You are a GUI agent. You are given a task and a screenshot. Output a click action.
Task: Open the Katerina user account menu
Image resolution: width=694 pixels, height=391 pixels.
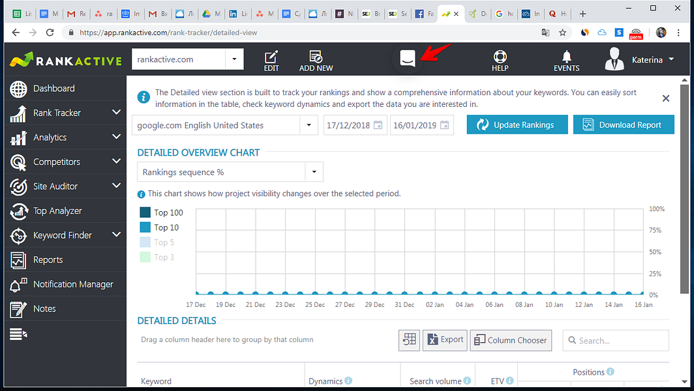(640, 59)
